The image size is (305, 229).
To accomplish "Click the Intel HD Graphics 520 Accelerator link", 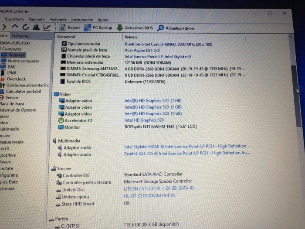I will (x=144, y=120).
